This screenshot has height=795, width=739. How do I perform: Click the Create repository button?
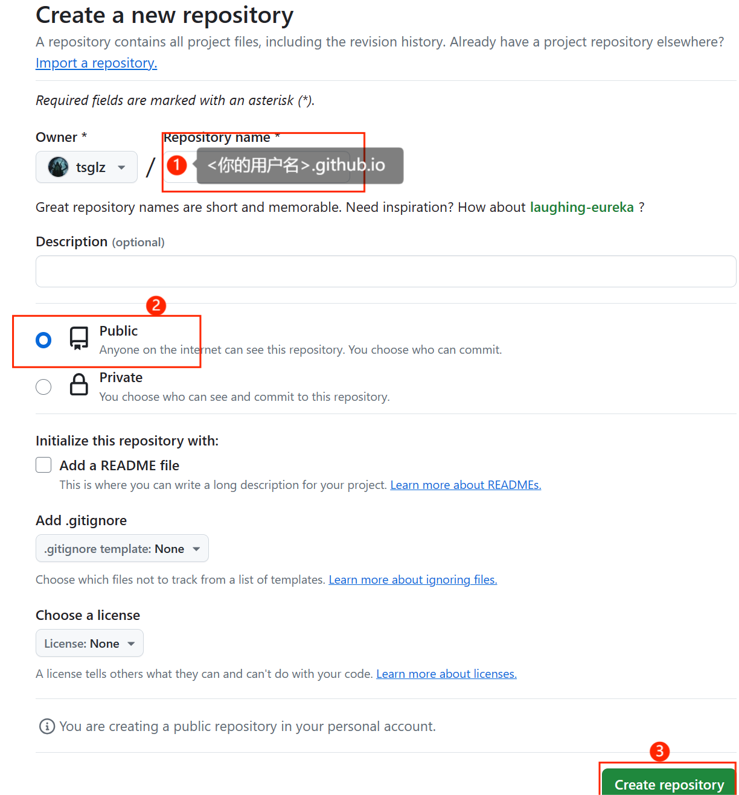pyautogui.click(x=669, y=784)
